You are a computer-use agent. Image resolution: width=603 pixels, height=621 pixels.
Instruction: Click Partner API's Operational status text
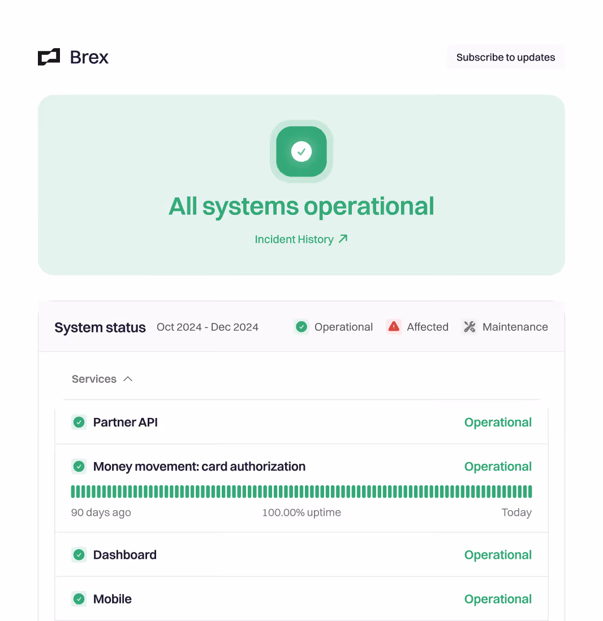pos(498,422)
